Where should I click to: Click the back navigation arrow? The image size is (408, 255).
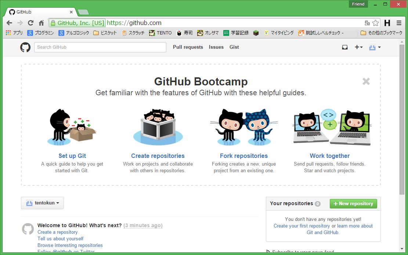pos(9,23)
